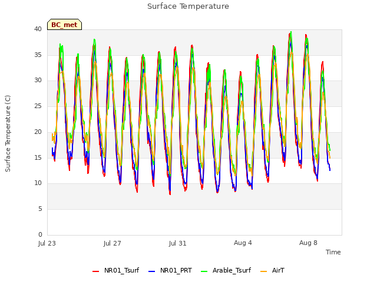Image resolution: width=377 pixels, height=282 pixels.
Task: Click the Jul 31 x-axis label
Action: click(177, 243)
